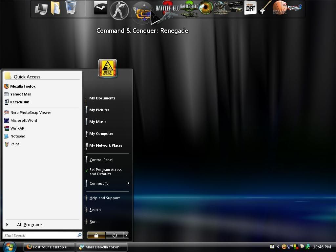The image size is (336, 252).
Task: Expand the All Programs list
Action: [x=30, y=225]
